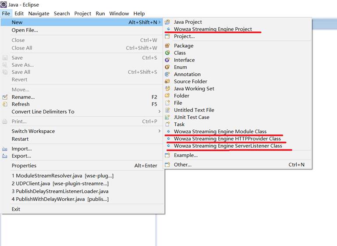The image size is (337, 246).
Task: Click the Java Working Set icon
Action: [167, 89]
